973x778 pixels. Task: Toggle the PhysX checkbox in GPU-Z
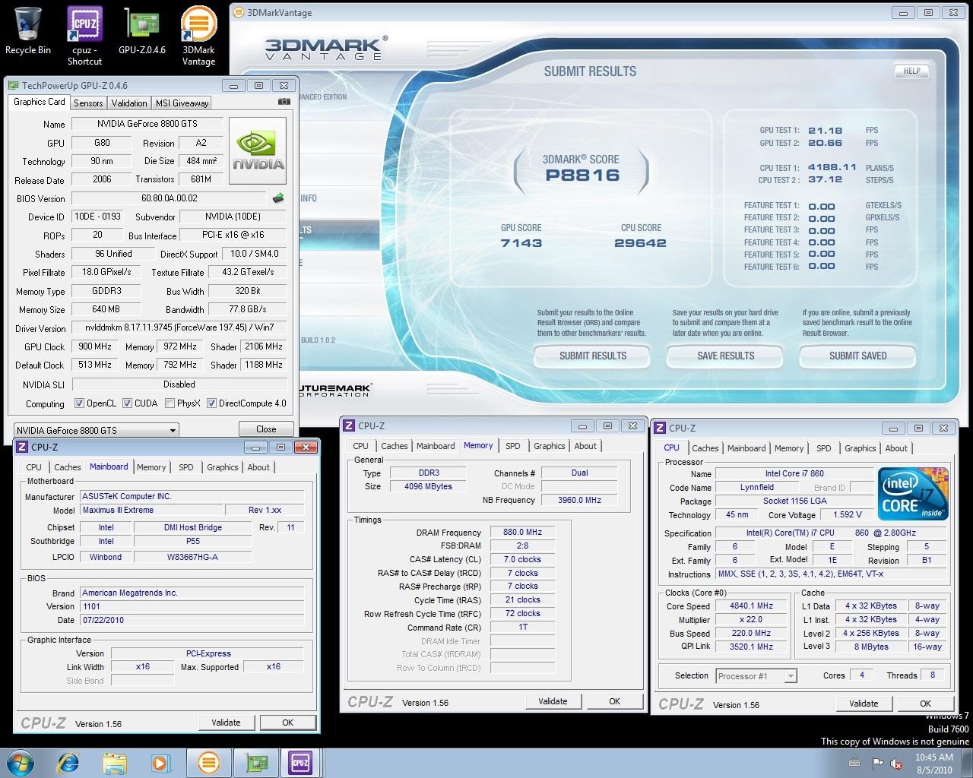pyautogui.click(x=170, y=403)
